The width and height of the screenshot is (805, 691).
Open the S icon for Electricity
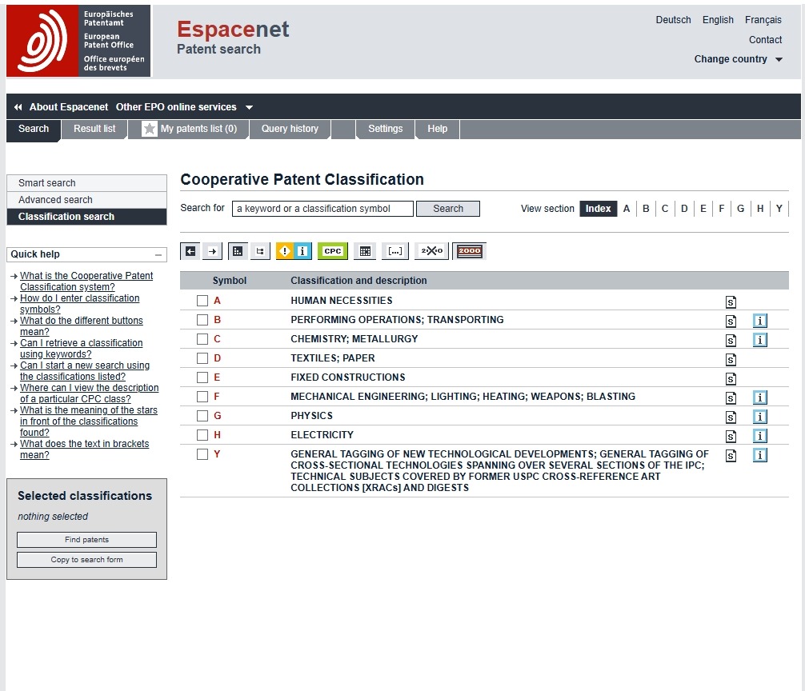[x=731, y=436]
